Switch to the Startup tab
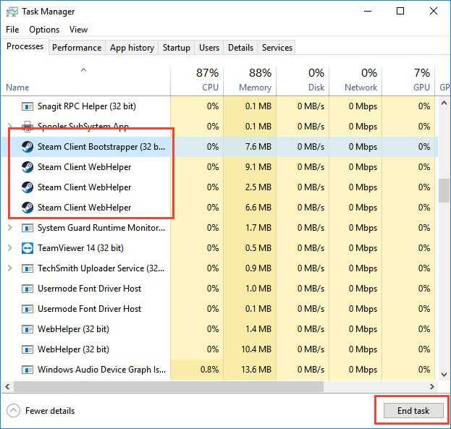Screen dimensions: 451x429 (177, 48)
